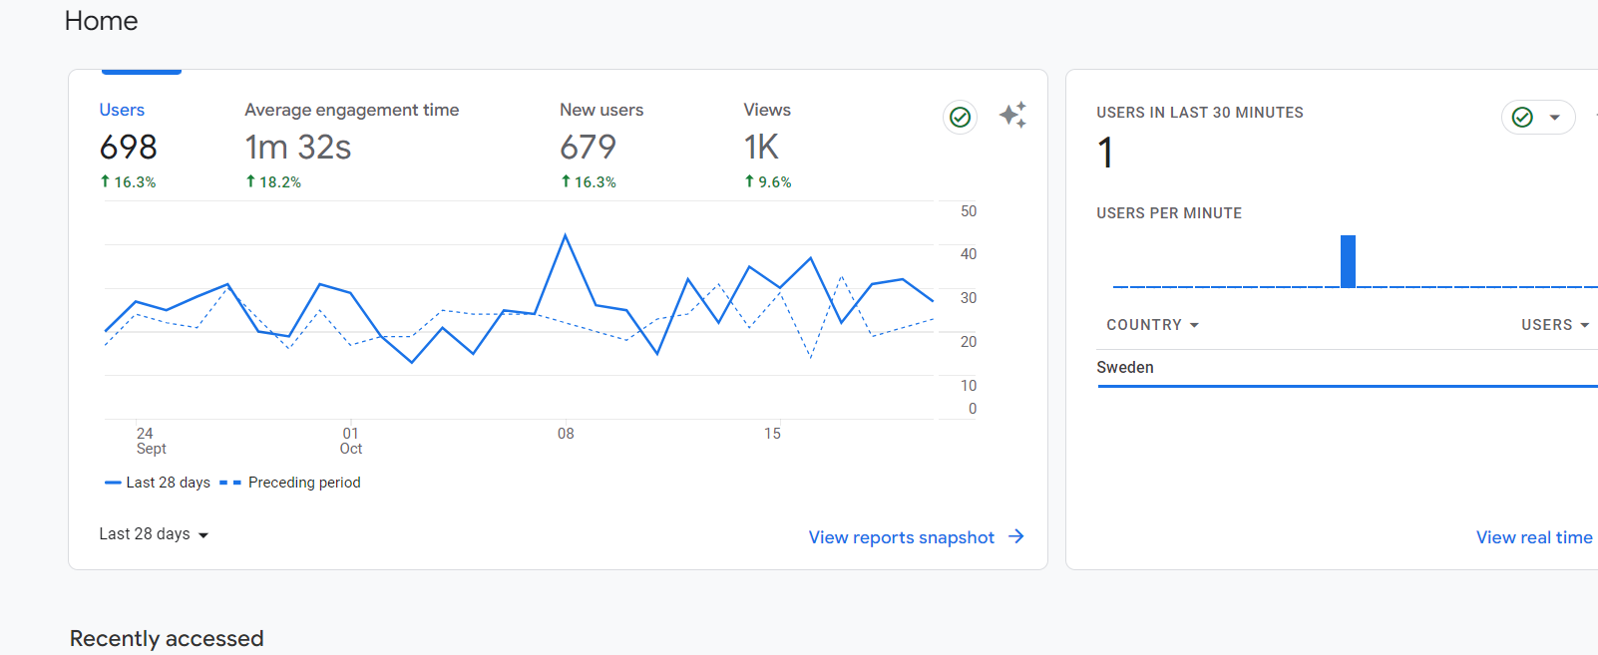
Task: Click the realtime card checkmark status icon
Action: point(1522,118)
